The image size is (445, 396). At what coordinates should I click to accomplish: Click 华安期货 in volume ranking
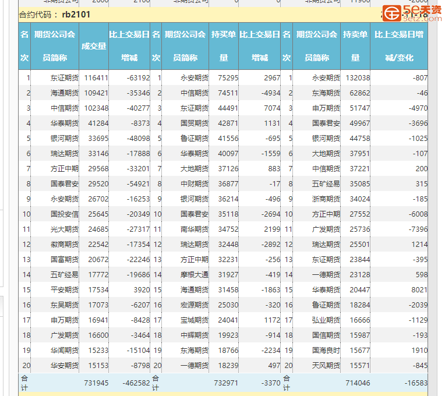click(65, 366)
